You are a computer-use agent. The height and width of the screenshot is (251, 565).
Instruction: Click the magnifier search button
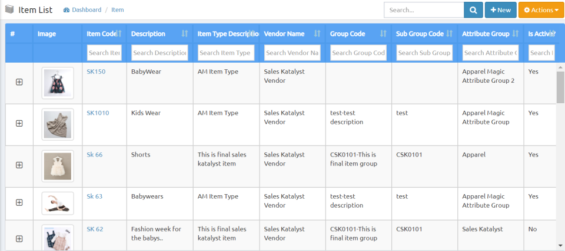pyautogui.click(x=473, y=10)
